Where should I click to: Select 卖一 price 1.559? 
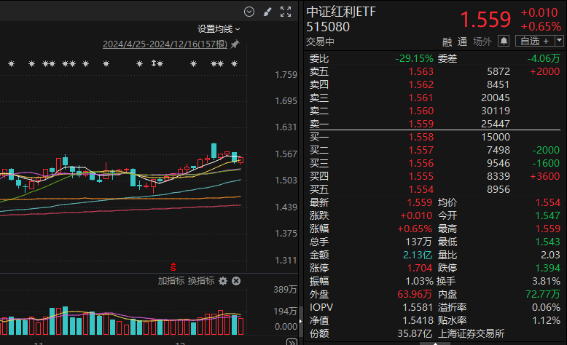pos(421,124)
